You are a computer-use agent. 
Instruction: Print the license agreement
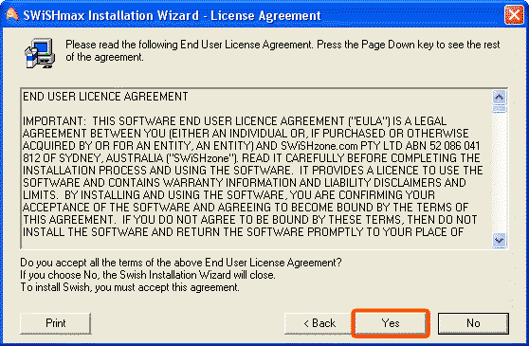[x=56, y=323]
